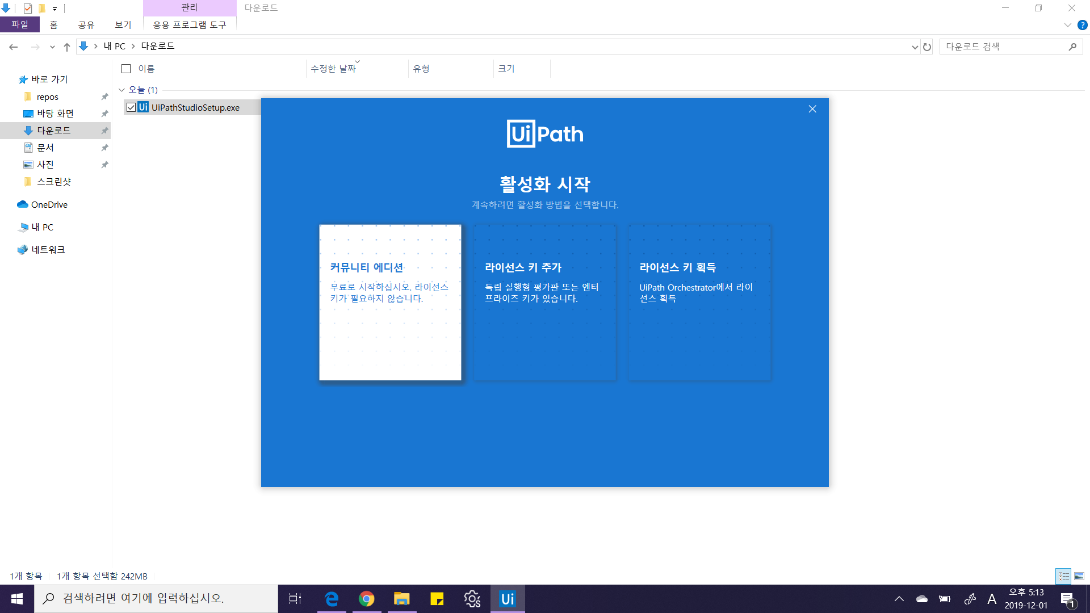The width and height of the screenshot is (1090, 613).
Task: Click the UiPath icon in the taskbar
Action: (507, 599)
